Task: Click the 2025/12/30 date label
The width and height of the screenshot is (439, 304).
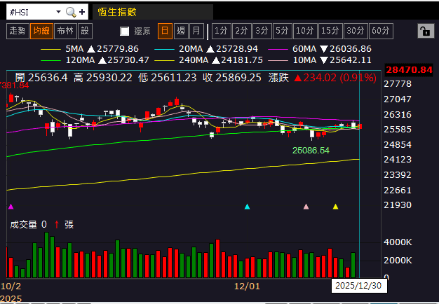Action: 358,286
